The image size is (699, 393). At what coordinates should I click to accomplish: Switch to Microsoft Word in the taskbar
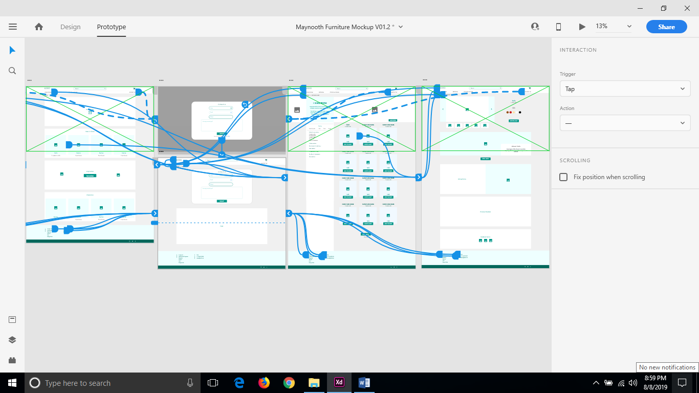[x=364, y=383]
